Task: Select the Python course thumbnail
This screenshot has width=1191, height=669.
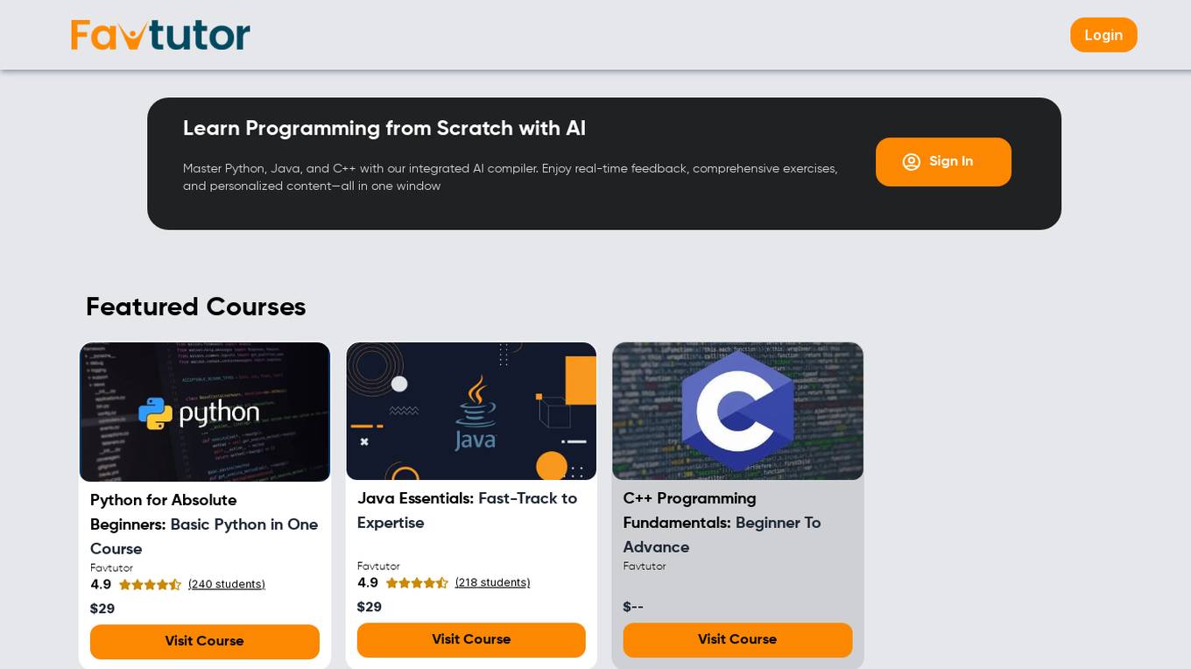Action: pyautogui.click(x=205, y=412)
